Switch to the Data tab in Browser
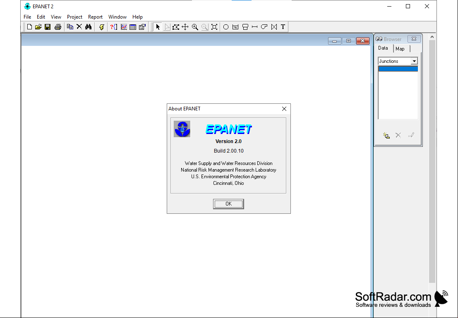Image resolution: width=458 pixels, height=318 pixels. (383, 48)
